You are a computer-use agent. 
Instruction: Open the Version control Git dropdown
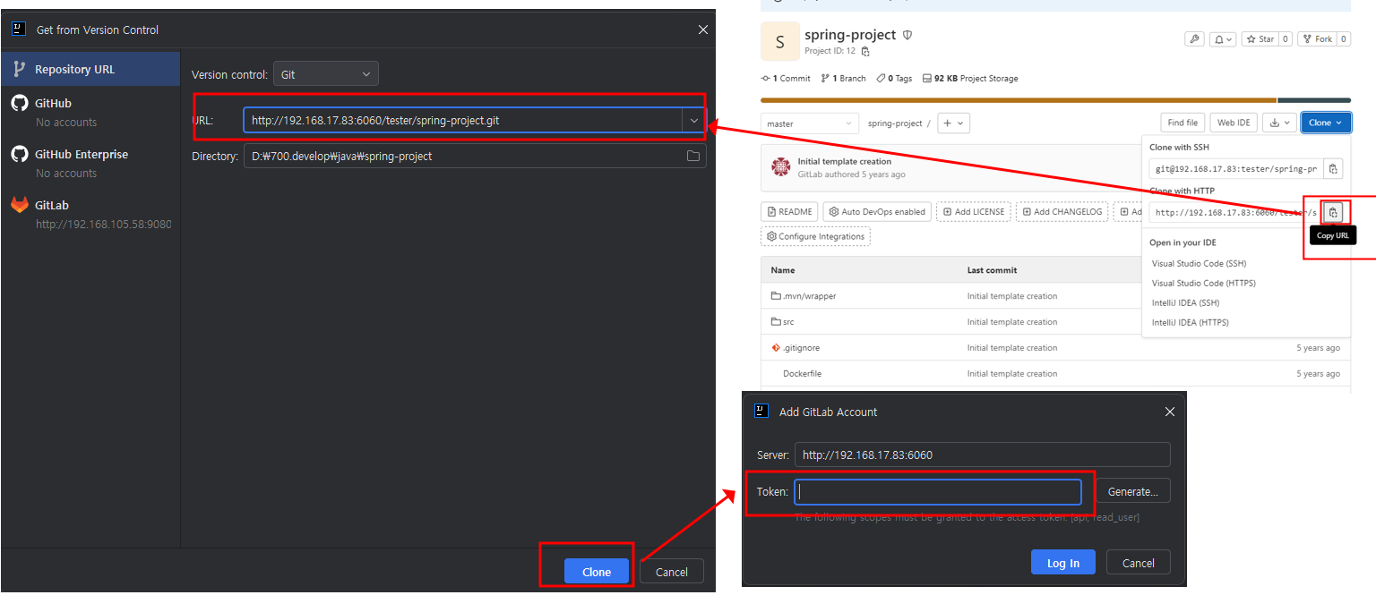(x=325, y=74)
